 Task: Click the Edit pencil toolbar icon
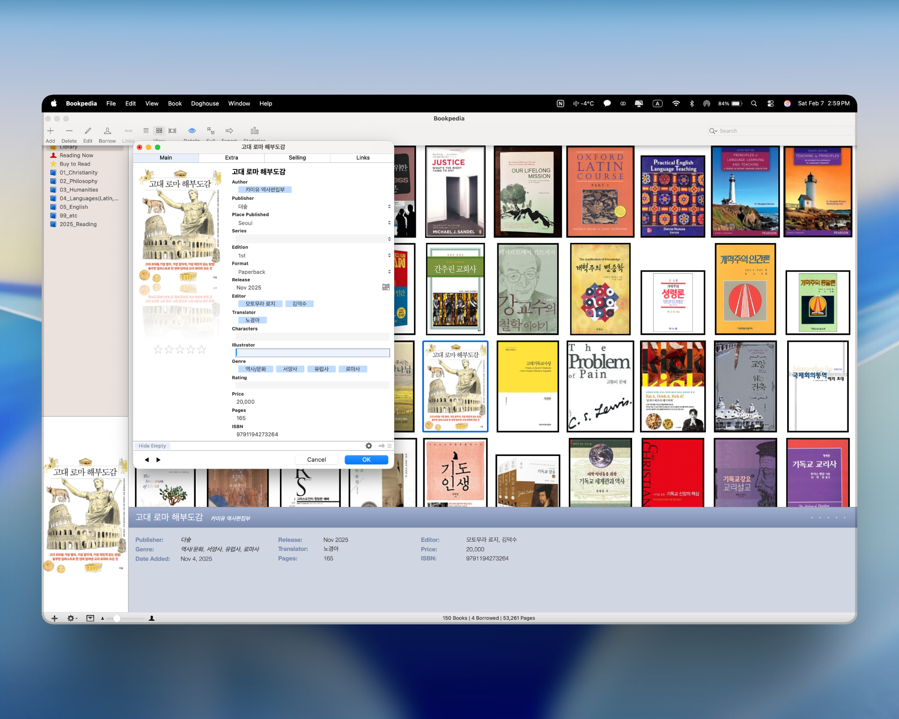[x=88, y=131]
